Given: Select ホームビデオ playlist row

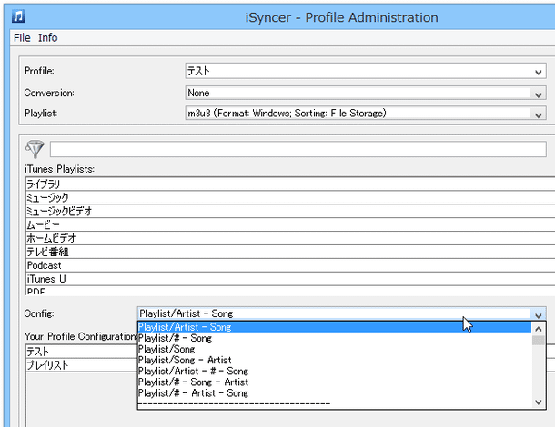Looking at the screenshot, I should 290,238.
